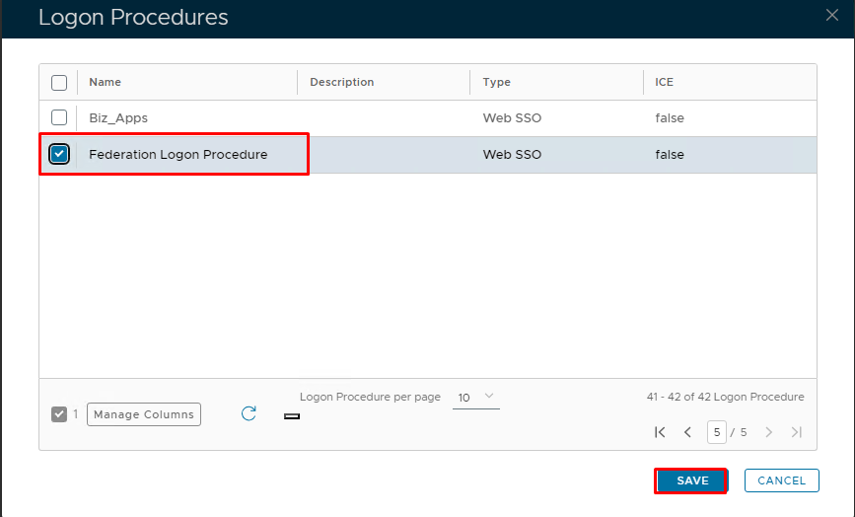Image resolution: width=855 pixels, height=517 pixels.
Task: Open the Manage Columns options
Action: 144,414
